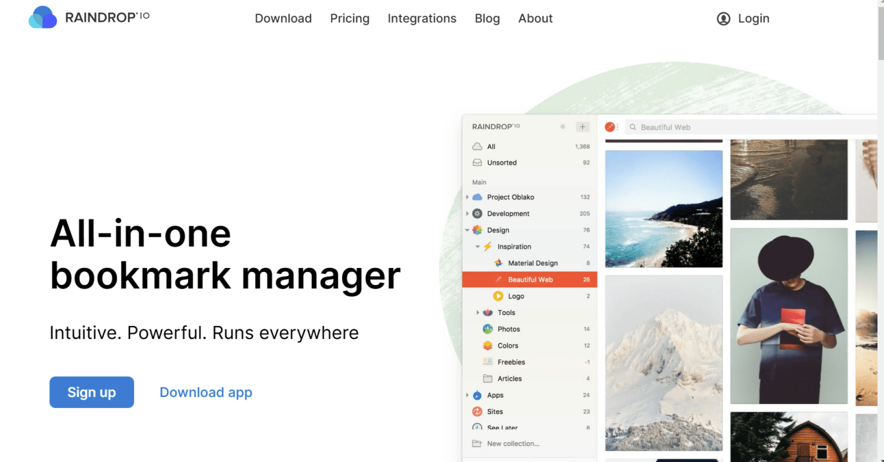Open the dark water ripple thumbnail
Viewport: 884px width, 462px height.
coord(789,180)
